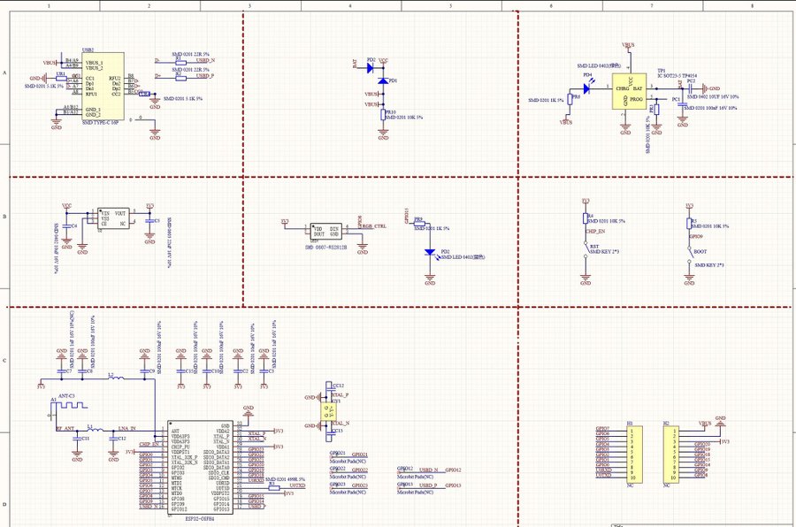Select the PR10 resistor below the VBUS ports
Image resolution: width=796 pixels, height=527 pixels.
tap(383, 114)
